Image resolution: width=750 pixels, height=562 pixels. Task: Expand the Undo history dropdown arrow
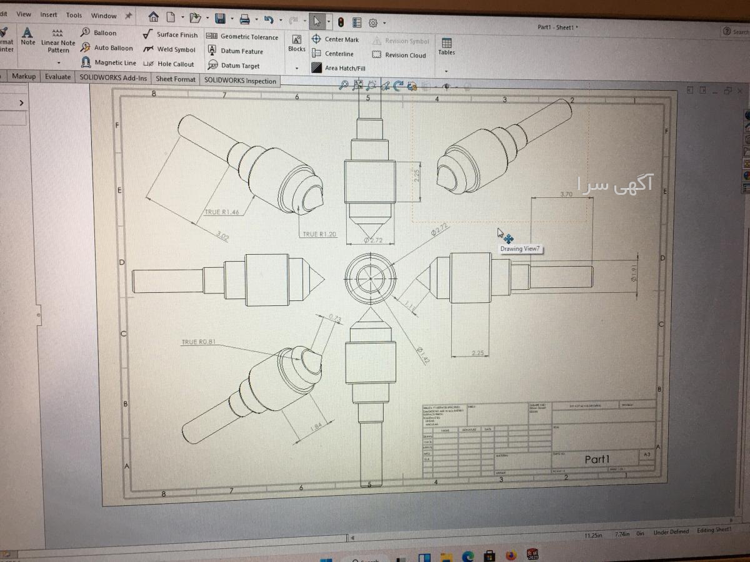(x=281, y=21)
